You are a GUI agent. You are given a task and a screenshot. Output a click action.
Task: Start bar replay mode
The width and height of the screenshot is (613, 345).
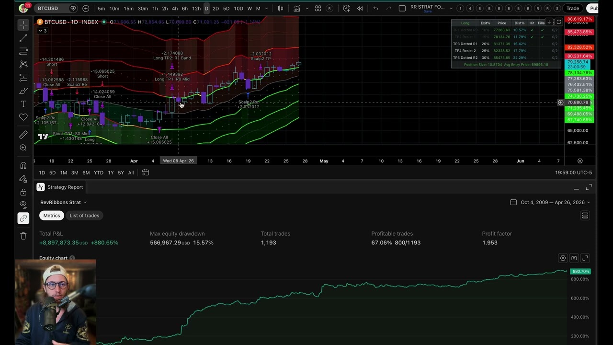360,8
